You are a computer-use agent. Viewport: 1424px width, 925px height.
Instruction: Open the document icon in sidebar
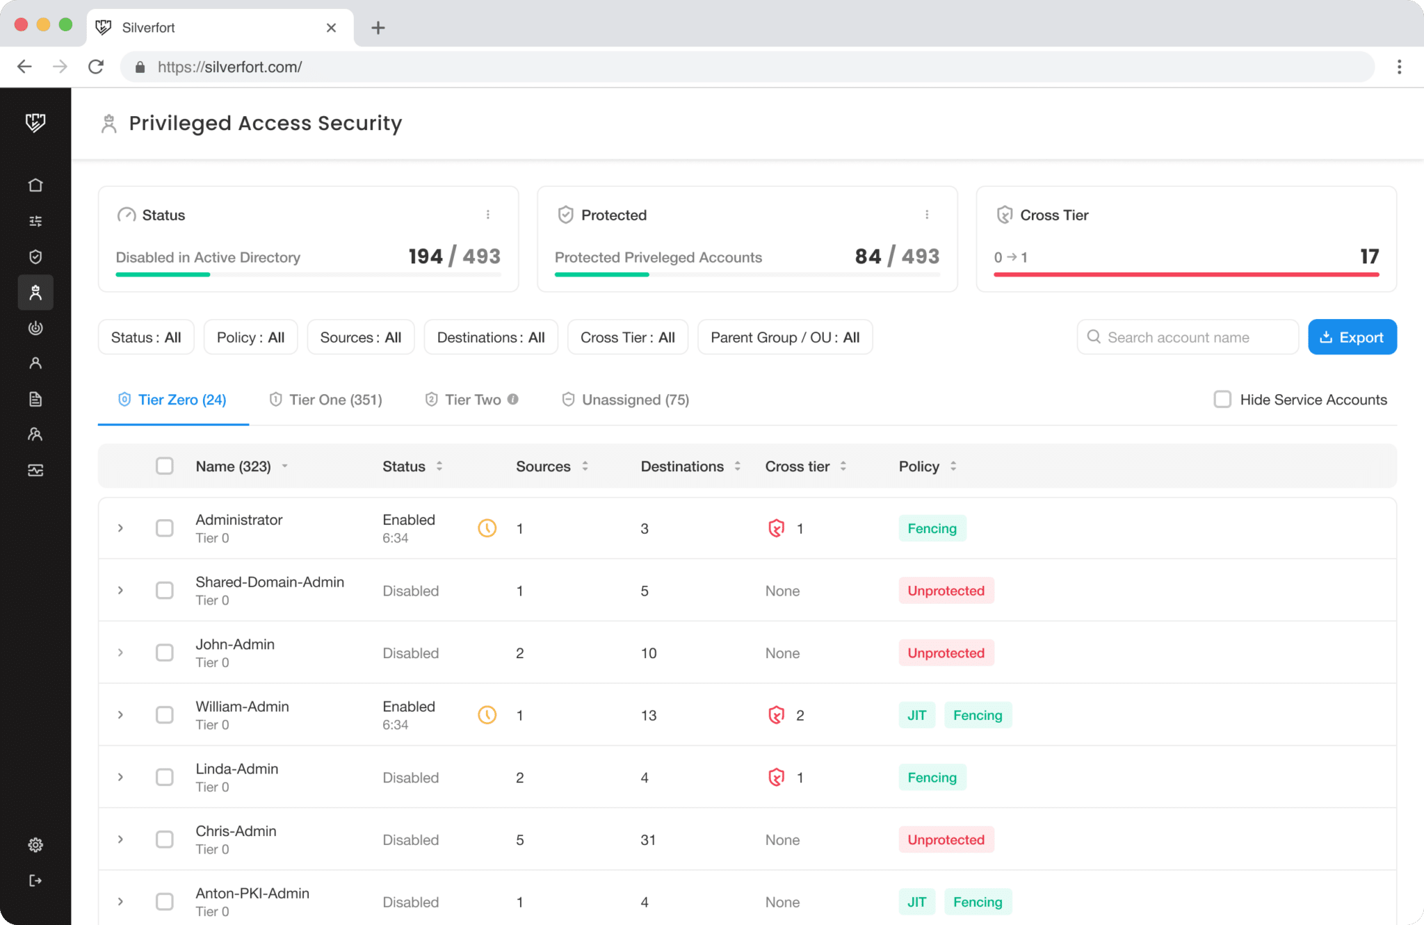(35, 399)
